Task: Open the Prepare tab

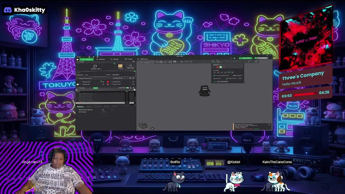Action: (87, 59)
